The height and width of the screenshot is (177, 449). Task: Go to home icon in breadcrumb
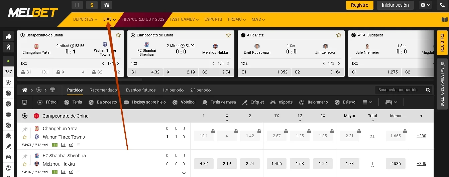(25, 90)
